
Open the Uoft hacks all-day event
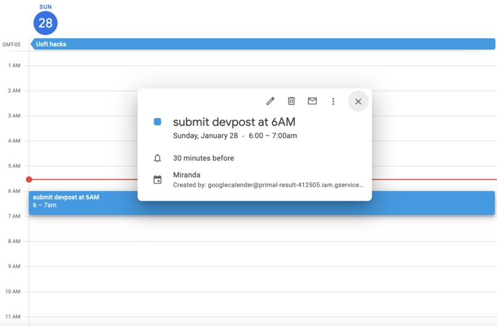coord(263,44)
